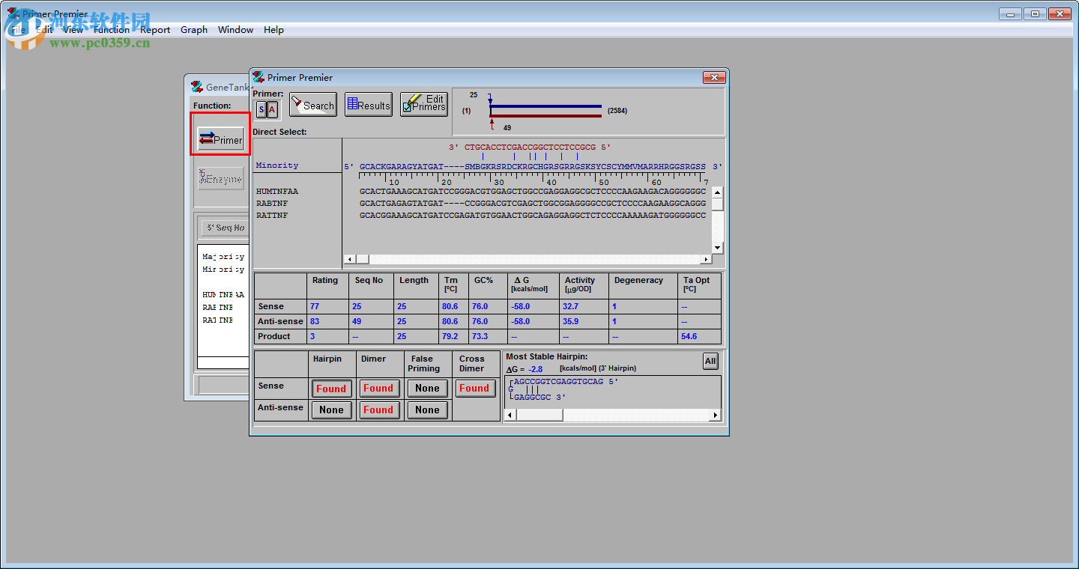Screen dimensions: 1079x569
Task: Click Anti-sense false priming None button
Action: point(427,410)
